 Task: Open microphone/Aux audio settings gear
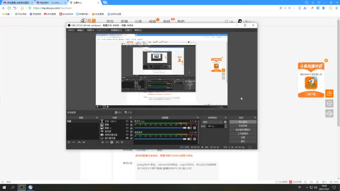pyautogui.click(x=195, y=128)
